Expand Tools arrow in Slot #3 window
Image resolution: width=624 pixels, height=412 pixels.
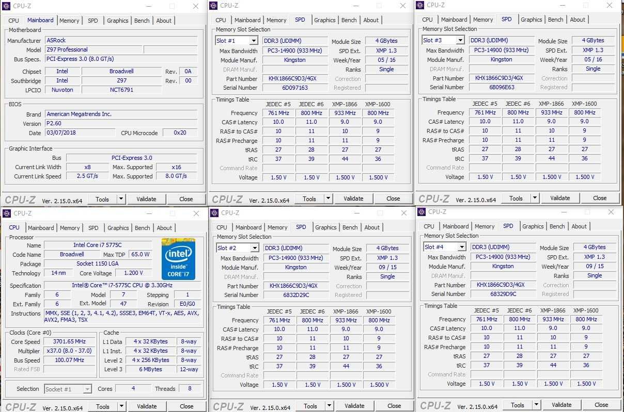[535, 198]
